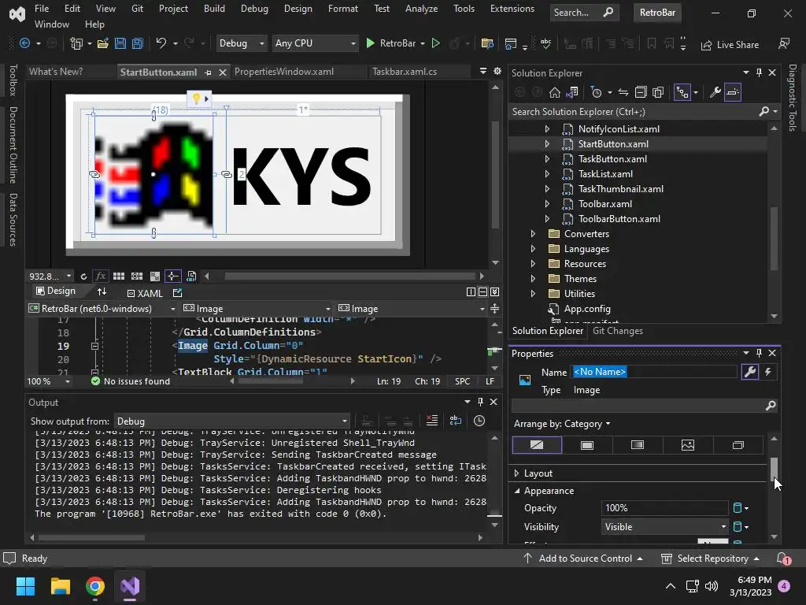
Task: Click Collapse All icon in Solution Explorer
Action: 641,93
